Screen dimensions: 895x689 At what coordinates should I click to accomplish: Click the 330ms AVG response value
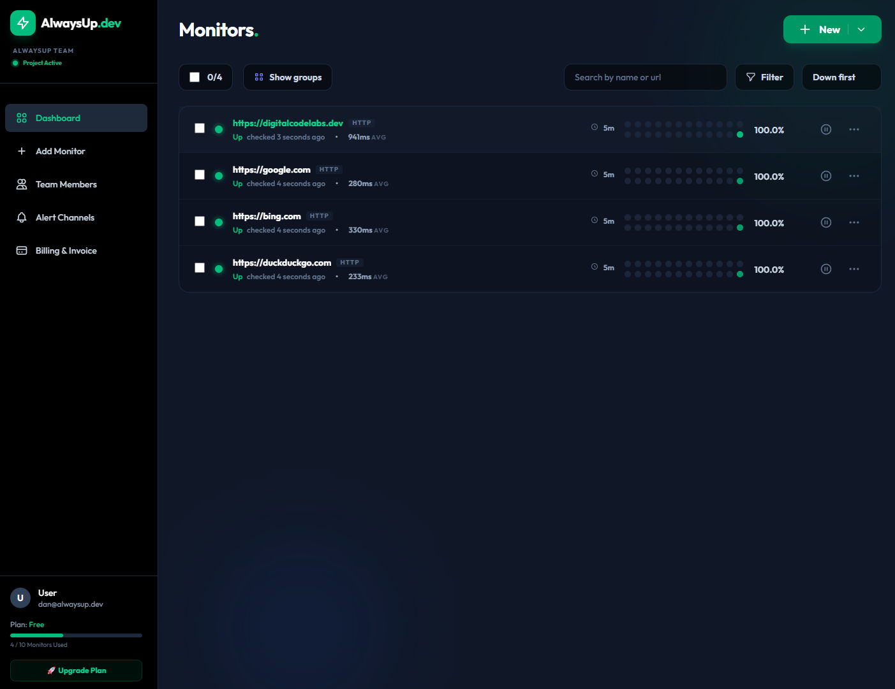368,230
